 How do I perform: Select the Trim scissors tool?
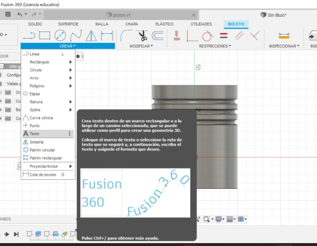[143, 36]
